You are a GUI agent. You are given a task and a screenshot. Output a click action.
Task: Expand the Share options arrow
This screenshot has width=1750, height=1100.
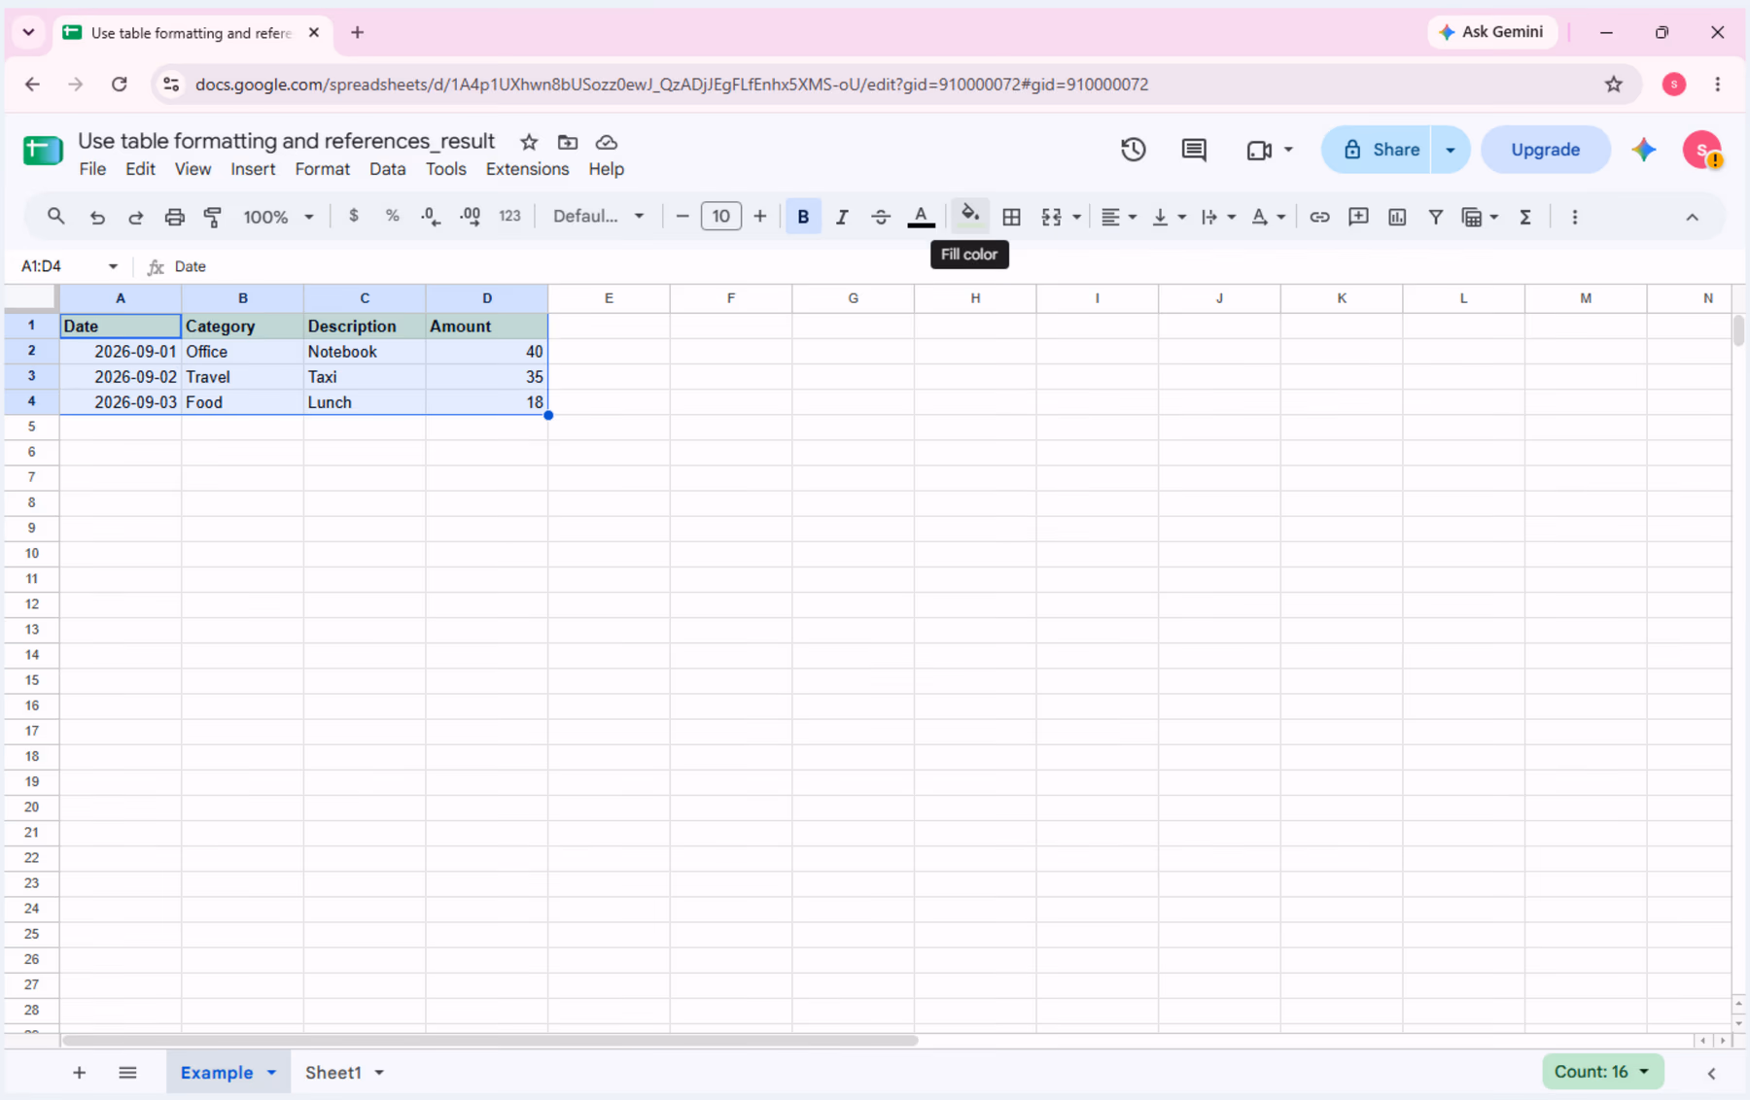pos(1450,150)
